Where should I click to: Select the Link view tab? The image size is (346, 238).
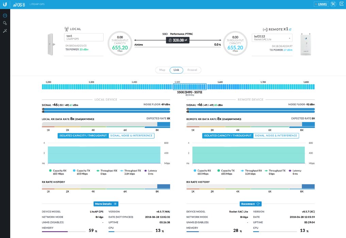176,70
